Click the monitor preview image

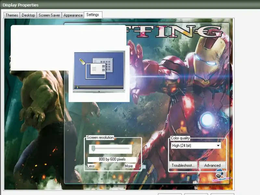tap(99, 71)
